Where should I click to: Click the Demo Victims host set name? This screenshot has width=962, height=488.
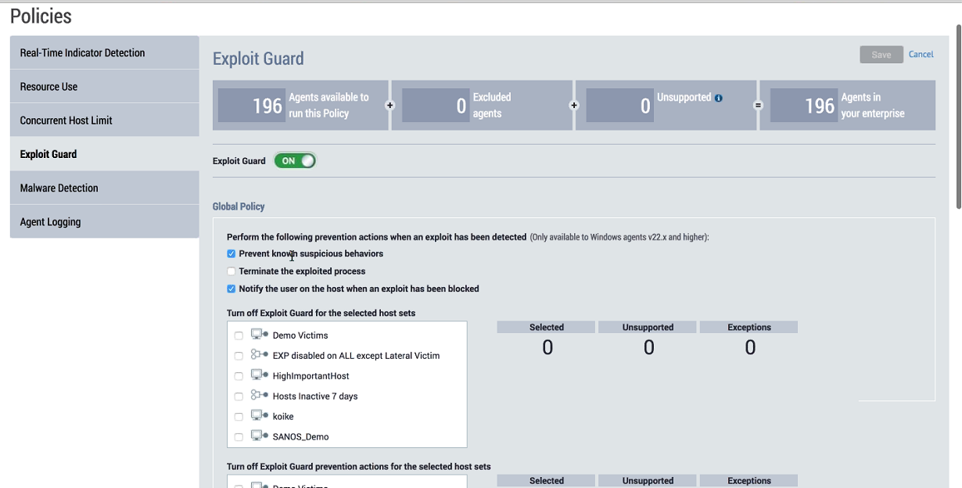coord(300,335)
